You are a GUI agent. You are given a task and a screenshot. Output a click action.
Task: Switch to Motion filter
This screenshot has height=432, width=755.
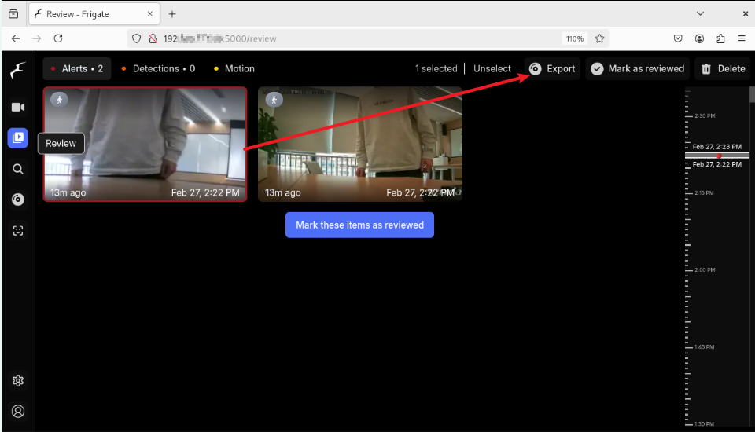[234, 69]
